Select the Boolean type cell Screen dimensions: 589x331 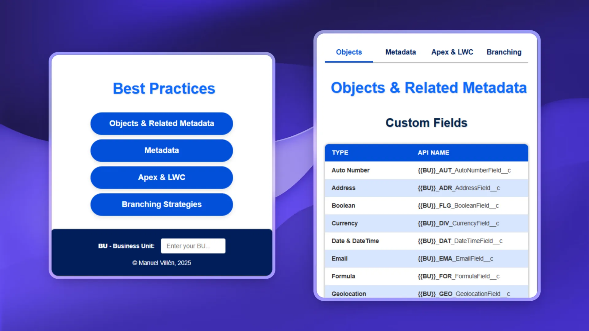tap(343, 206)
